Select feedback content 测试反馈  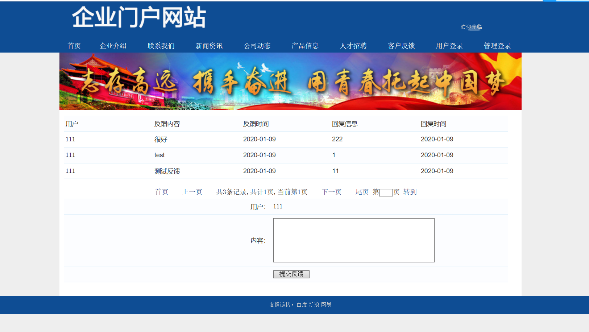coord(167,171)
